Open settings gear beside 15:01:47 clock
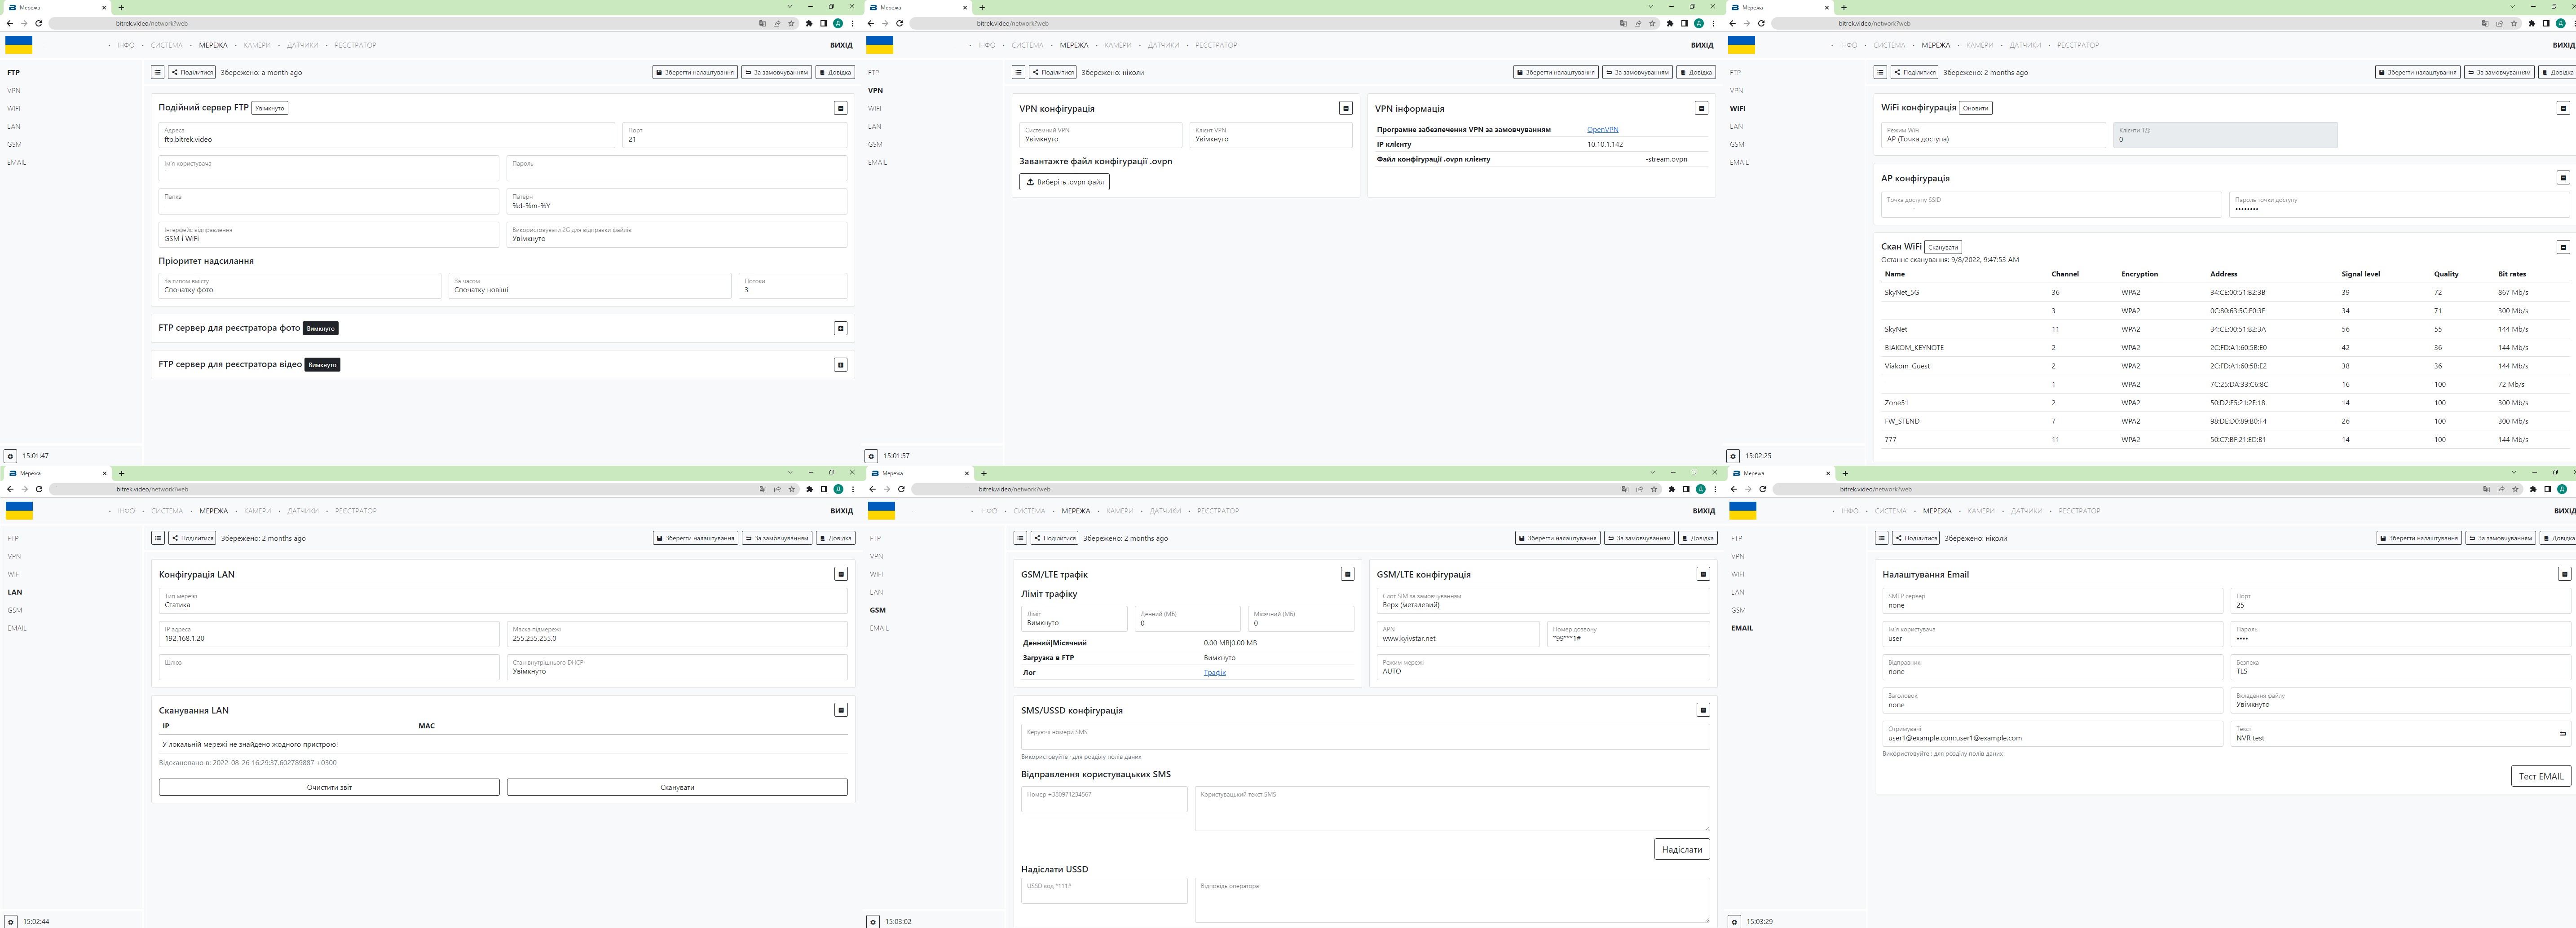The width and height of the screenshot is (2576, 928). tap(10, 455)
